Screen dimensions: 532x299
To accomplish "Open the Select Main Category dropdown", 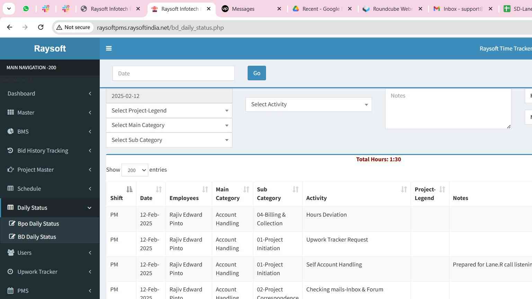I will (169, 125).
